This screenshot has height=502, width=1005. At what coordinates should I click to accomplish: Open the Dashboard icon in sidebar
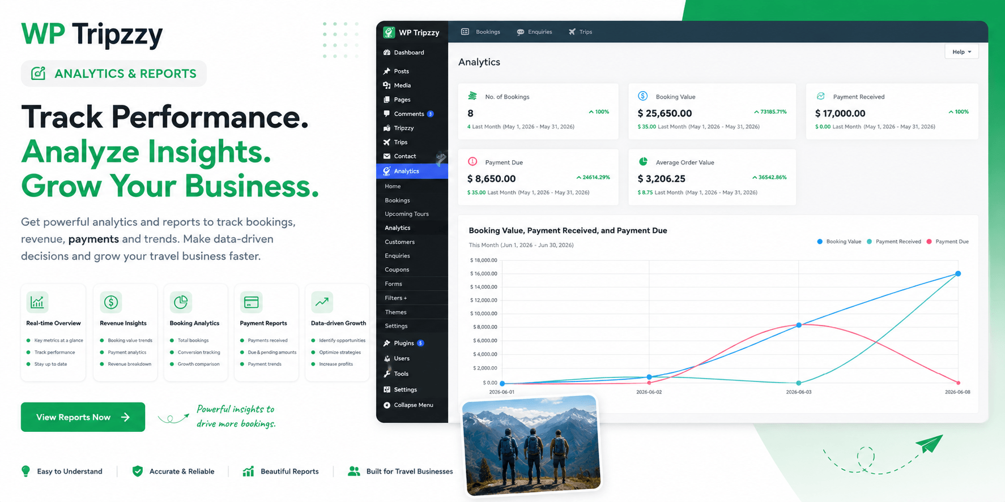[387, 53]
